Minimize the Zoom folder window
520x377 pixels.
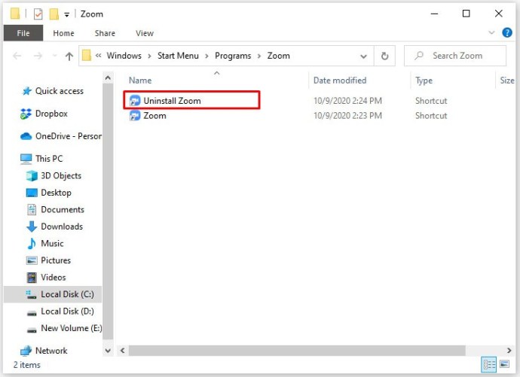pyautogui.click(x=434, y=14)
